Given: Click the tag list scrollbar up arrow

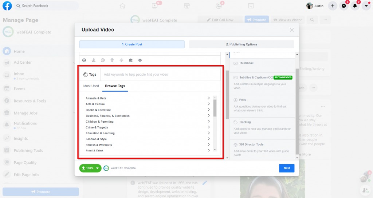Looking at the screenshot, I should pyautogui.click(x=215, y=98).
